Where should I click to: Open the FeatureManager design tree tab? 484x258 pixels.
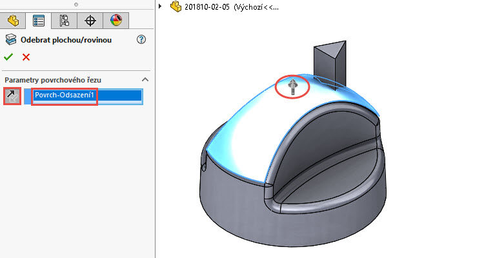13,21
